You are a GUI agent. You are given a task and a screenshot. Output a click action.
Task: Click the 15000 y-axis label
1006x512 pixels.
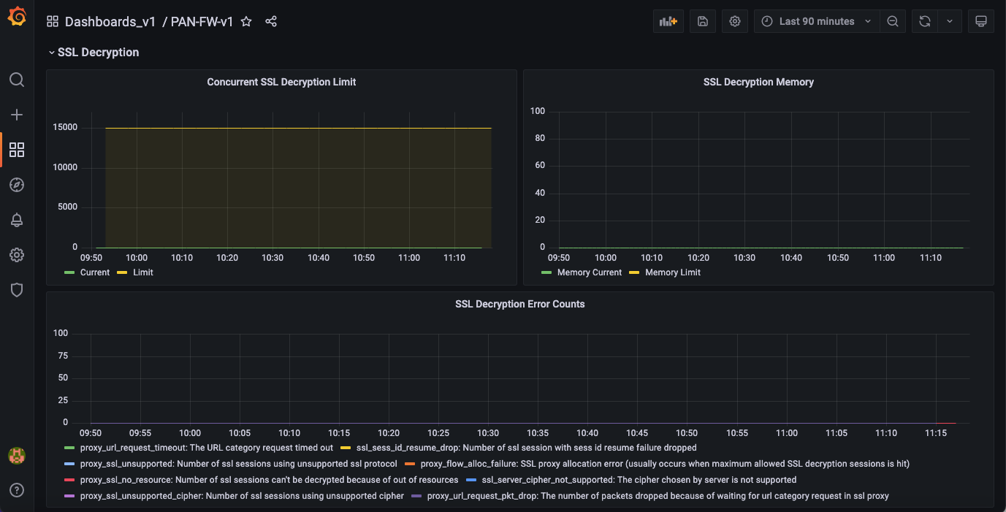click(x=65, y=127)
